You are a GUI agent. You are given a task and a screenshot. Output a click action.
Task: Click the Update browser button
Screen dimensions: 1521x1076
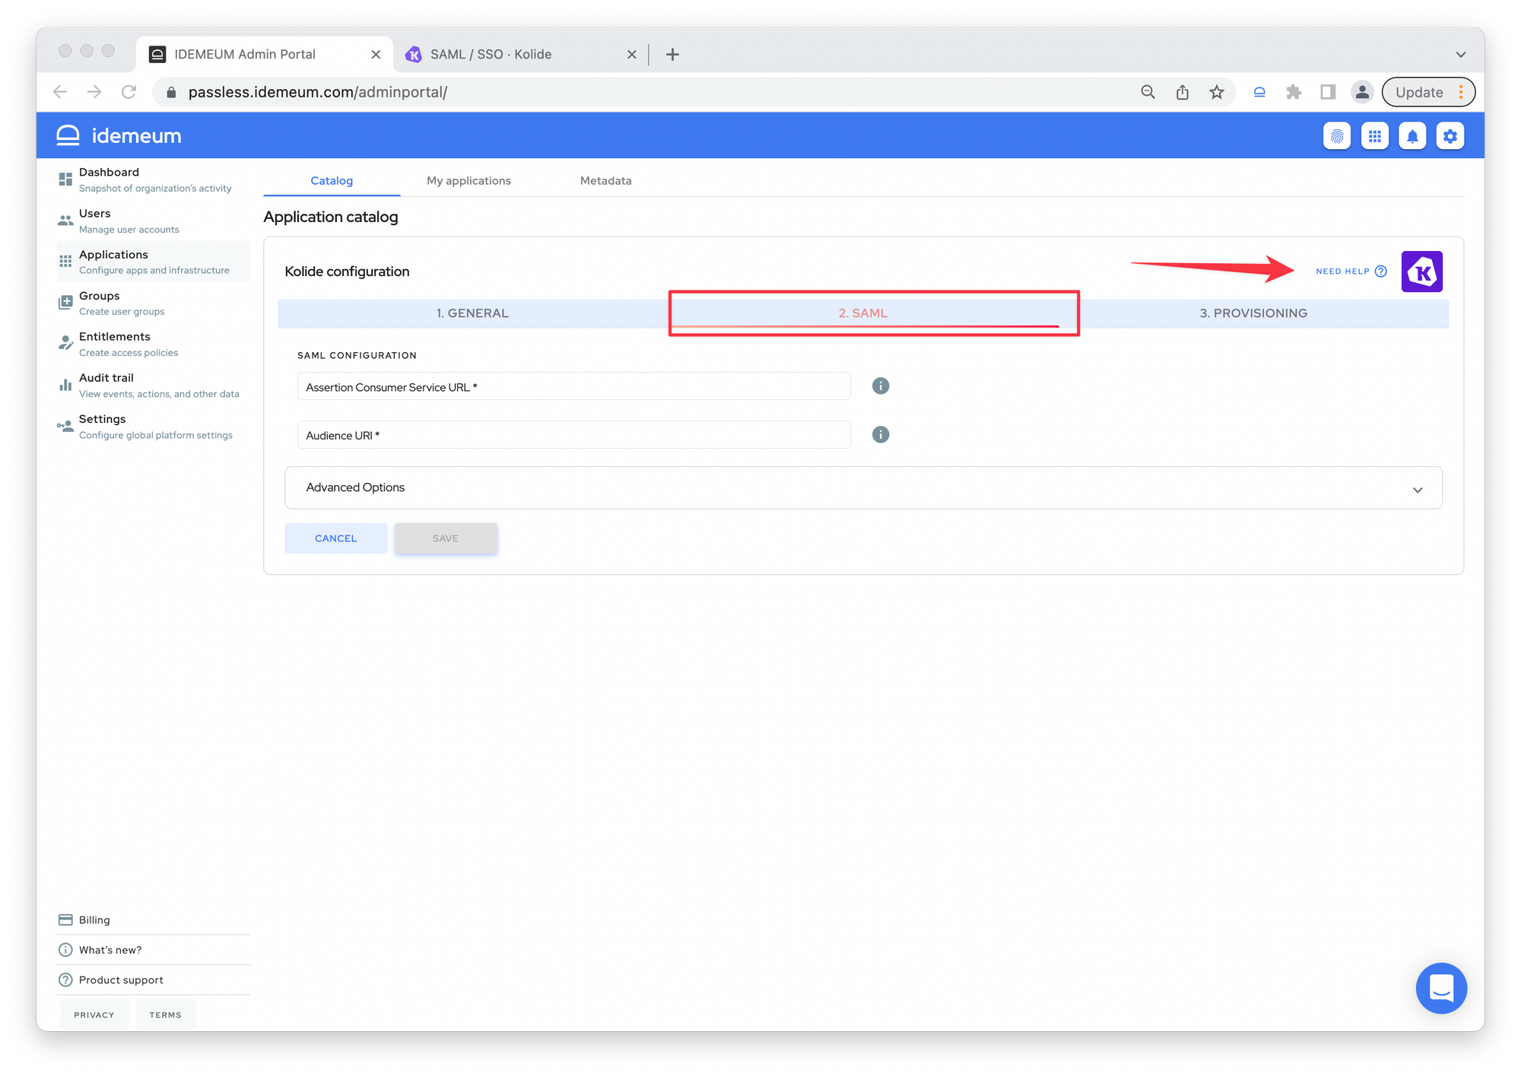point(1427,92)
